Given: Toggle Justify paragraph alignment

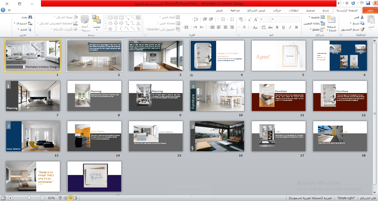Looking at the screenshot, I should coord(212,27).
